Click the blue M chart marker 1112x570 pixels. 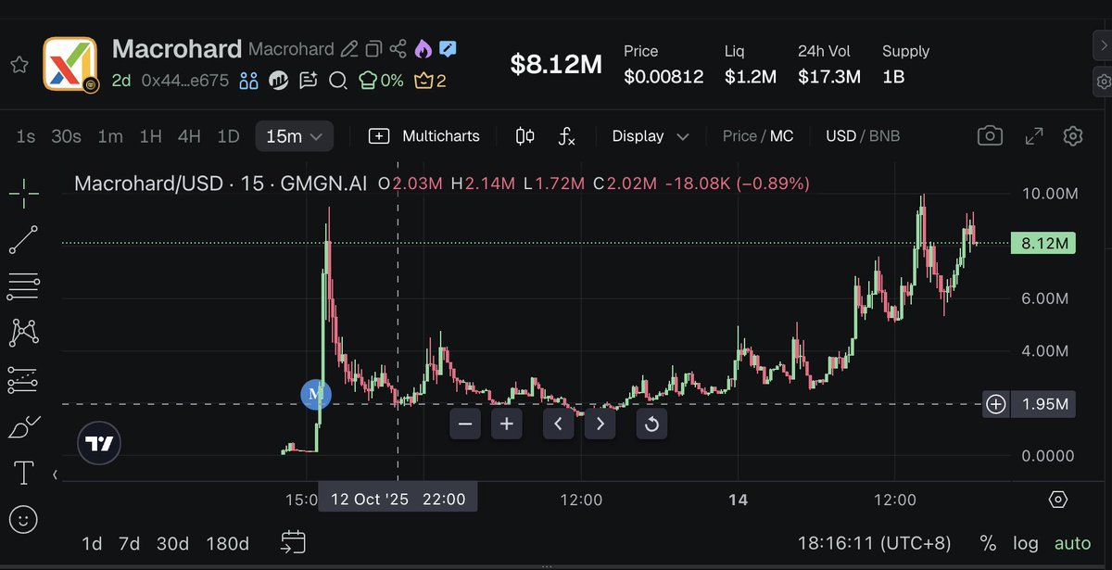point(317,395)
